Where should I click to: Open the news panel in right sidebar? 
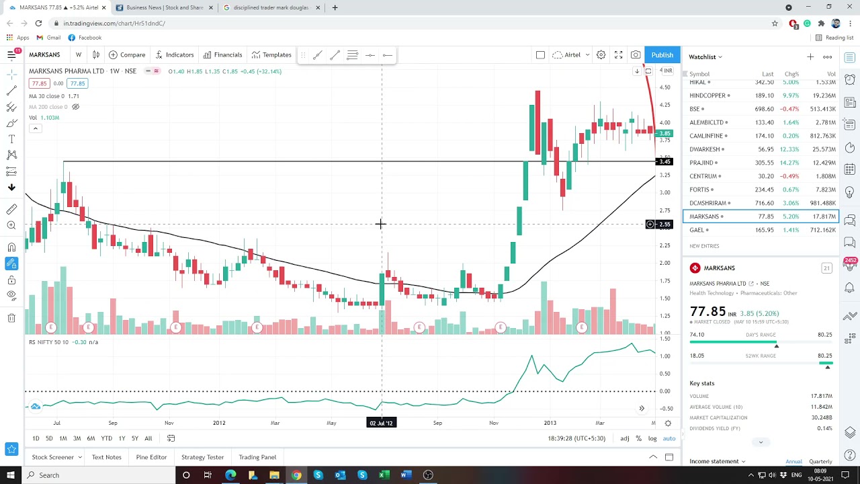pos(850,102)
